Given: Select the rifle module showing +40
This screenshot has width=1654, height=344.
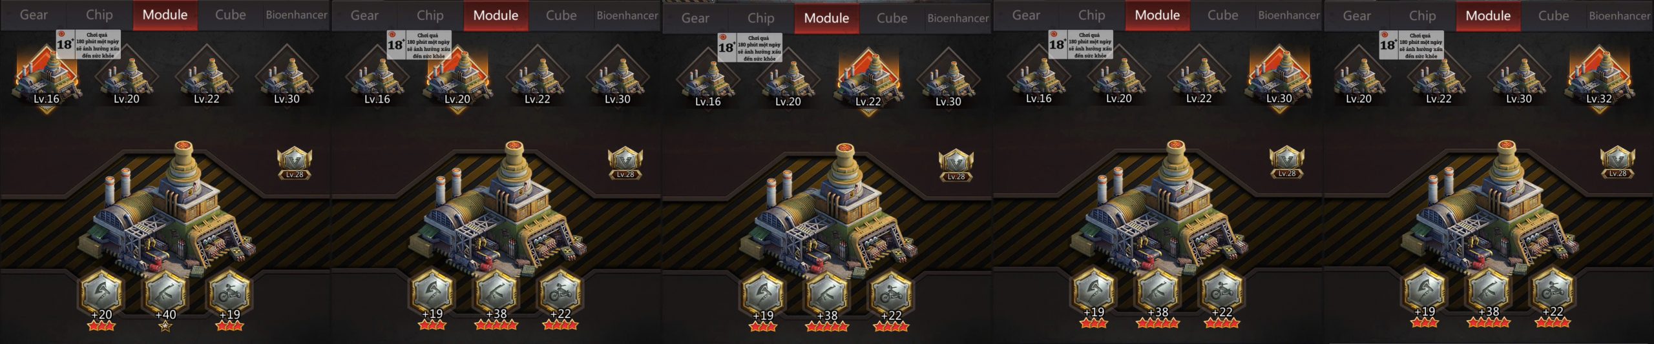Looking at the screenshot, I should pos(165,293).
